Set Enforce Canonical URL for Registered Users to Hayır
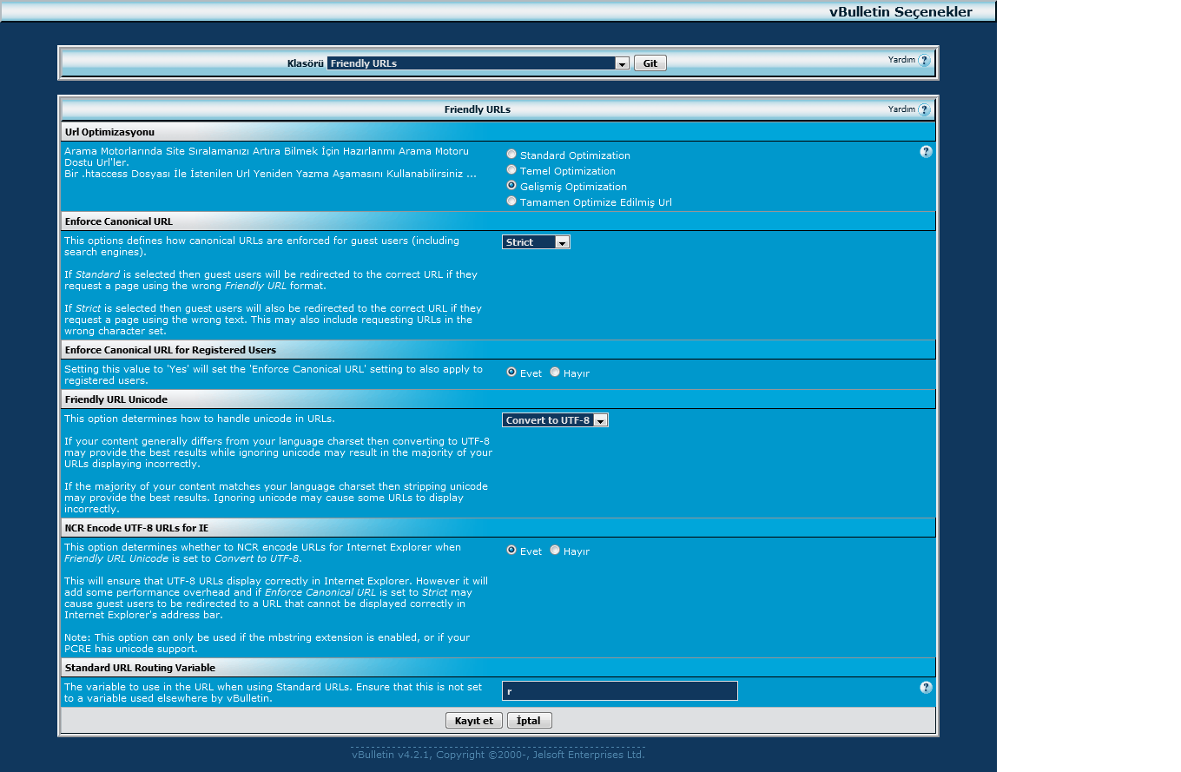The height and width of the screenshot is (772, 1181). (555, 372)
